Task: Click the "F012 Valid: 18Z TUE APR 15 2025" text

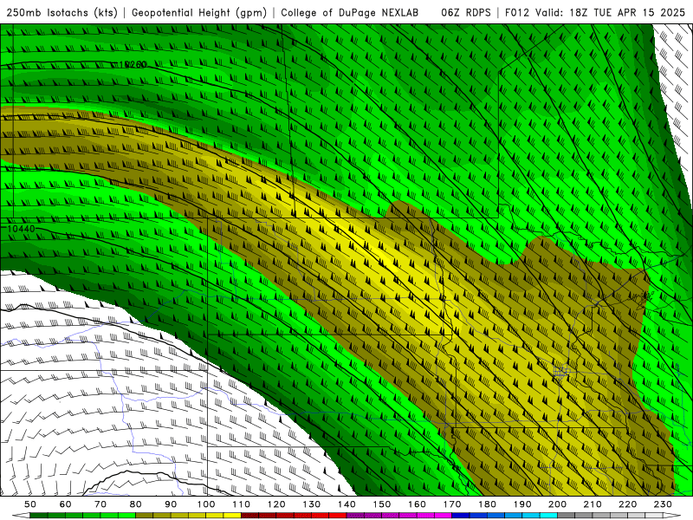Action: [x=595, y=13]
